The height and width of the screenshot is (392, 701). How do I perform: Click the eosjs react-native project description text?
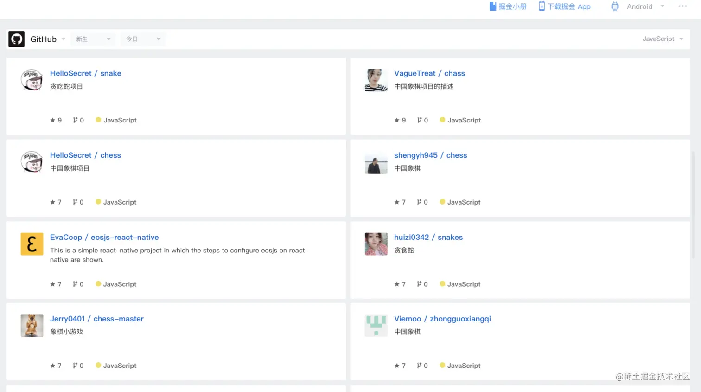pos(179,255)
